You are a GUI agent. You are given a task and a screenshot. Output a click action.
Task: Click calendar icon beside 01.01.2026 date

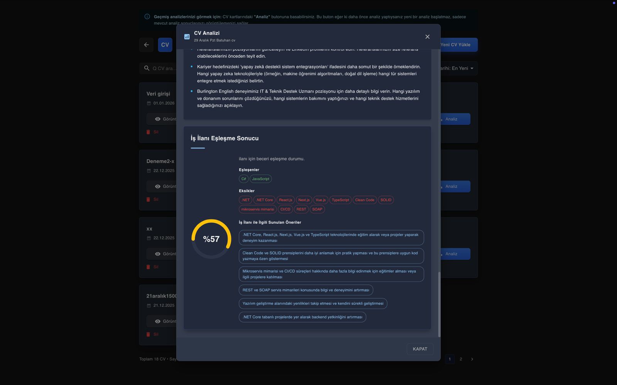pos(149,103)
